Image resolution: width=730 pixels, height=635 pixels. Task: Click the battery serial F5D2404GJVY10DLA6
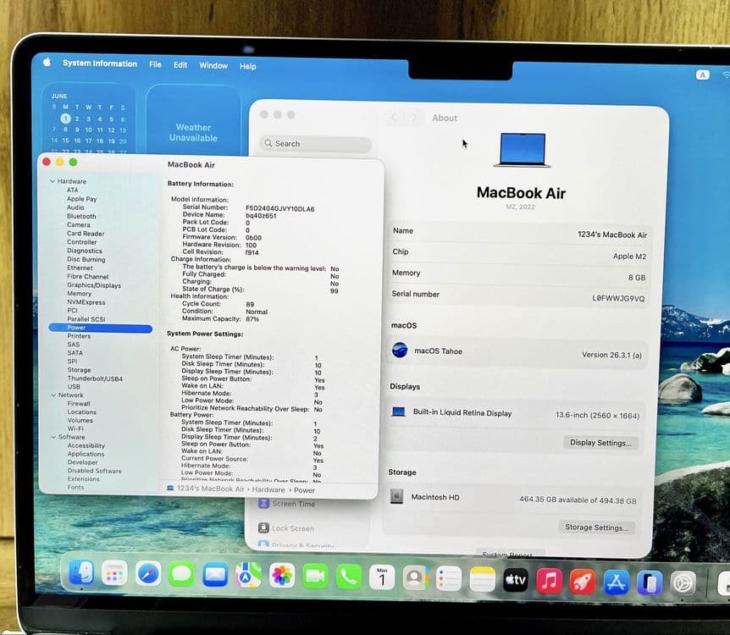click(279, 208)
